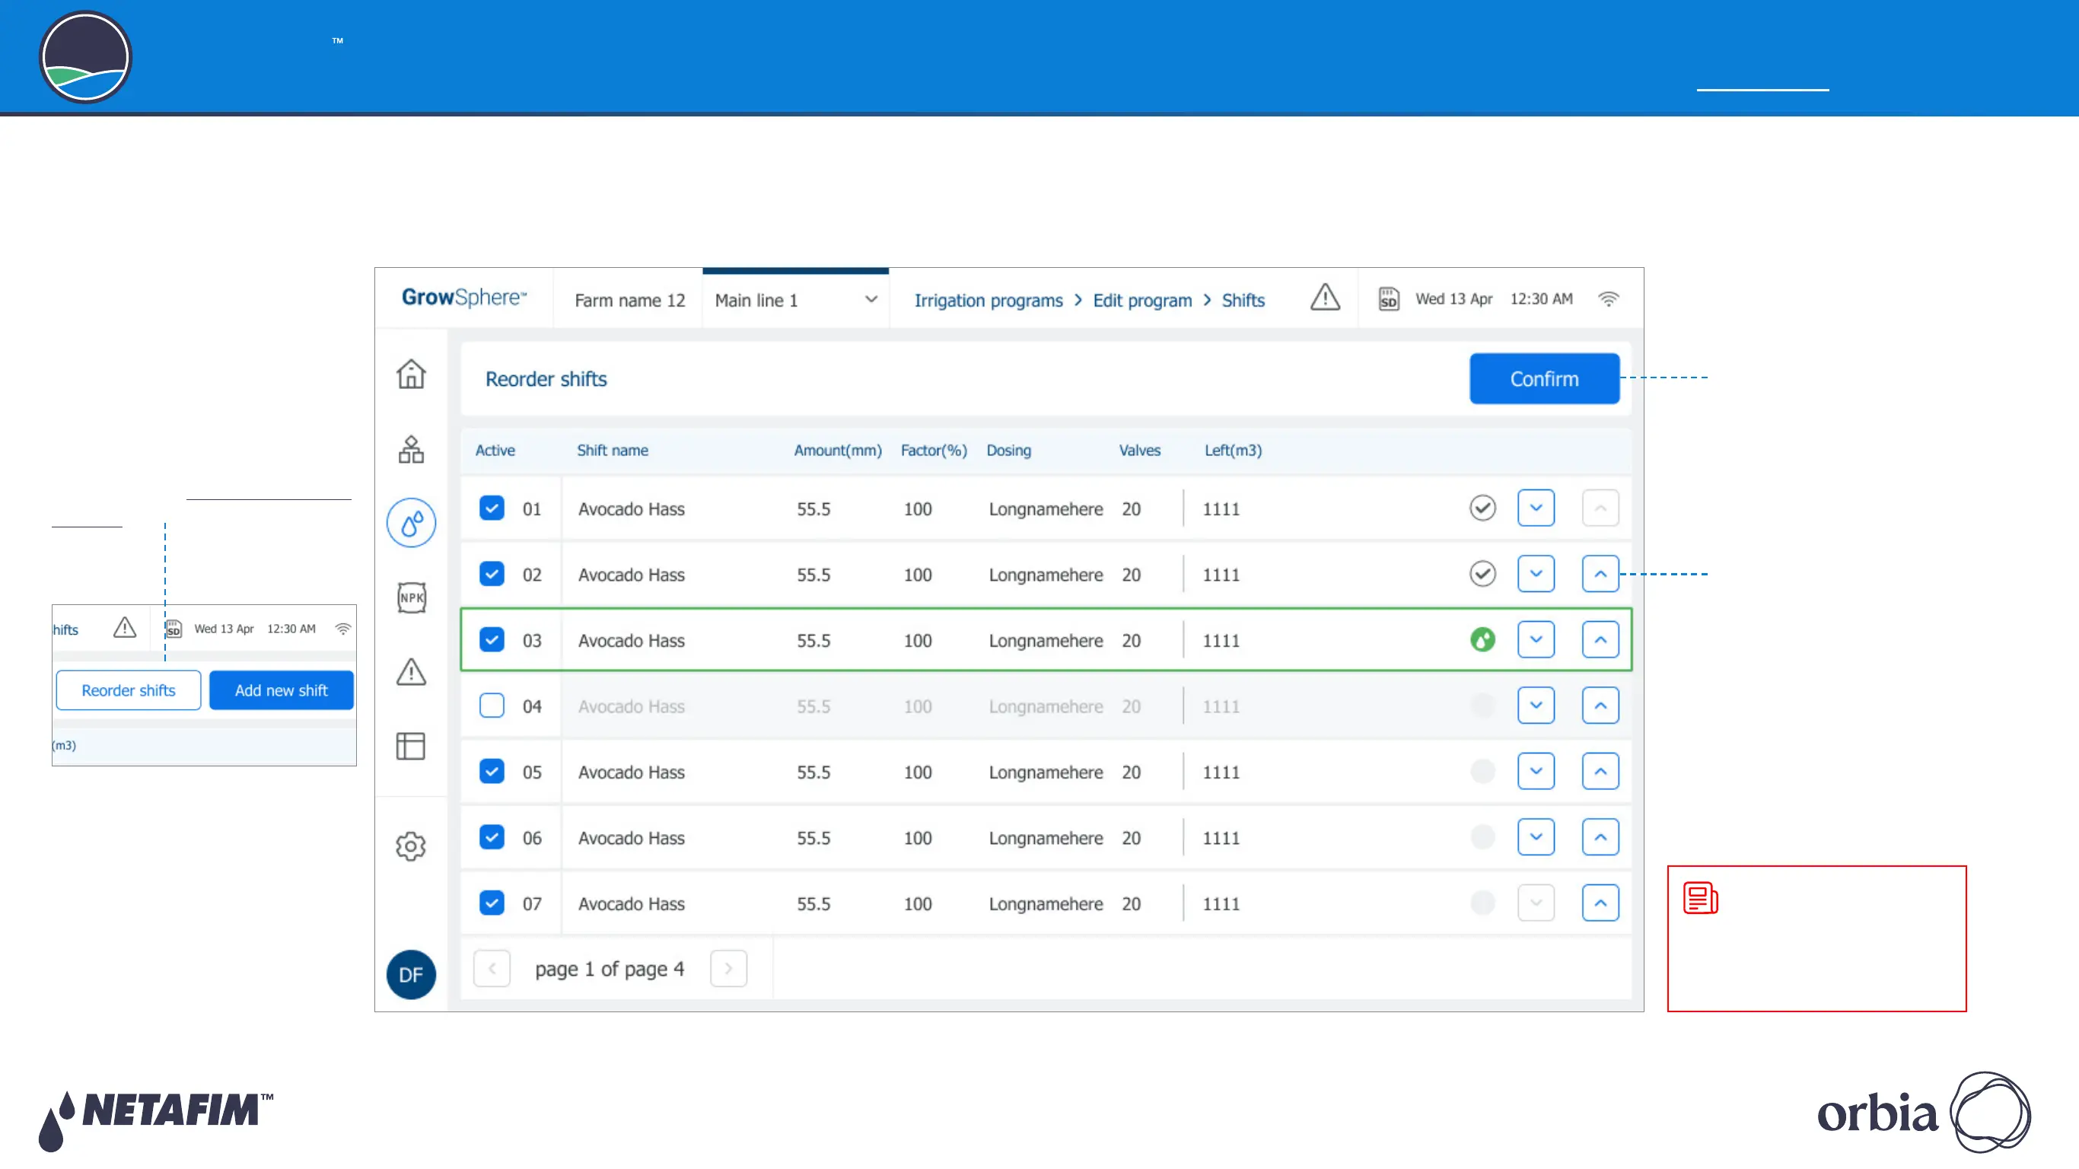Move shift 06 up
This screenshot has width=2079, height=1169.
coord(1600,837)
